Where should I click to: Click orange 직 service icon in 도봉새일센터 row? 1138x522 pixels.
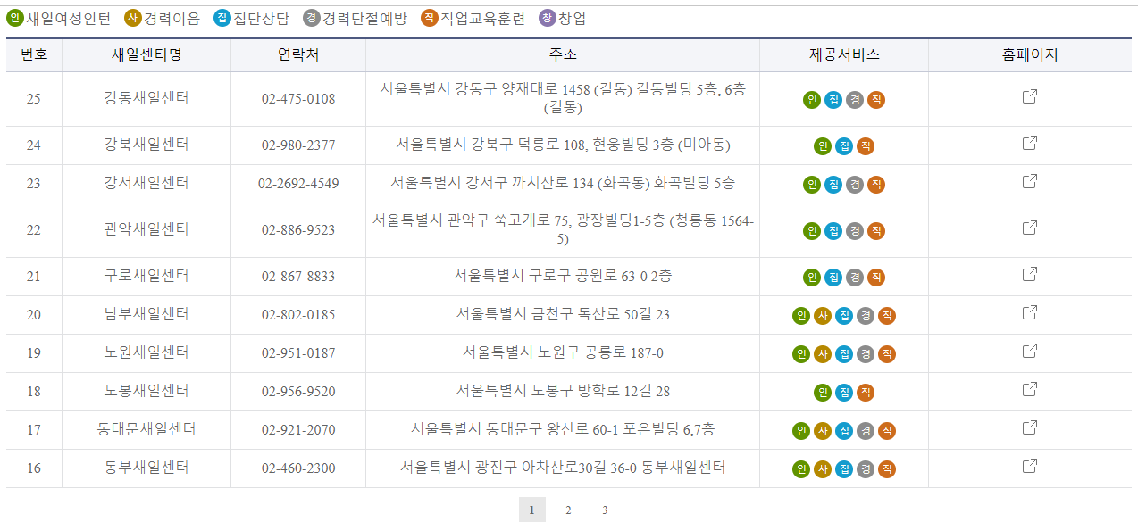pos(866,393)
